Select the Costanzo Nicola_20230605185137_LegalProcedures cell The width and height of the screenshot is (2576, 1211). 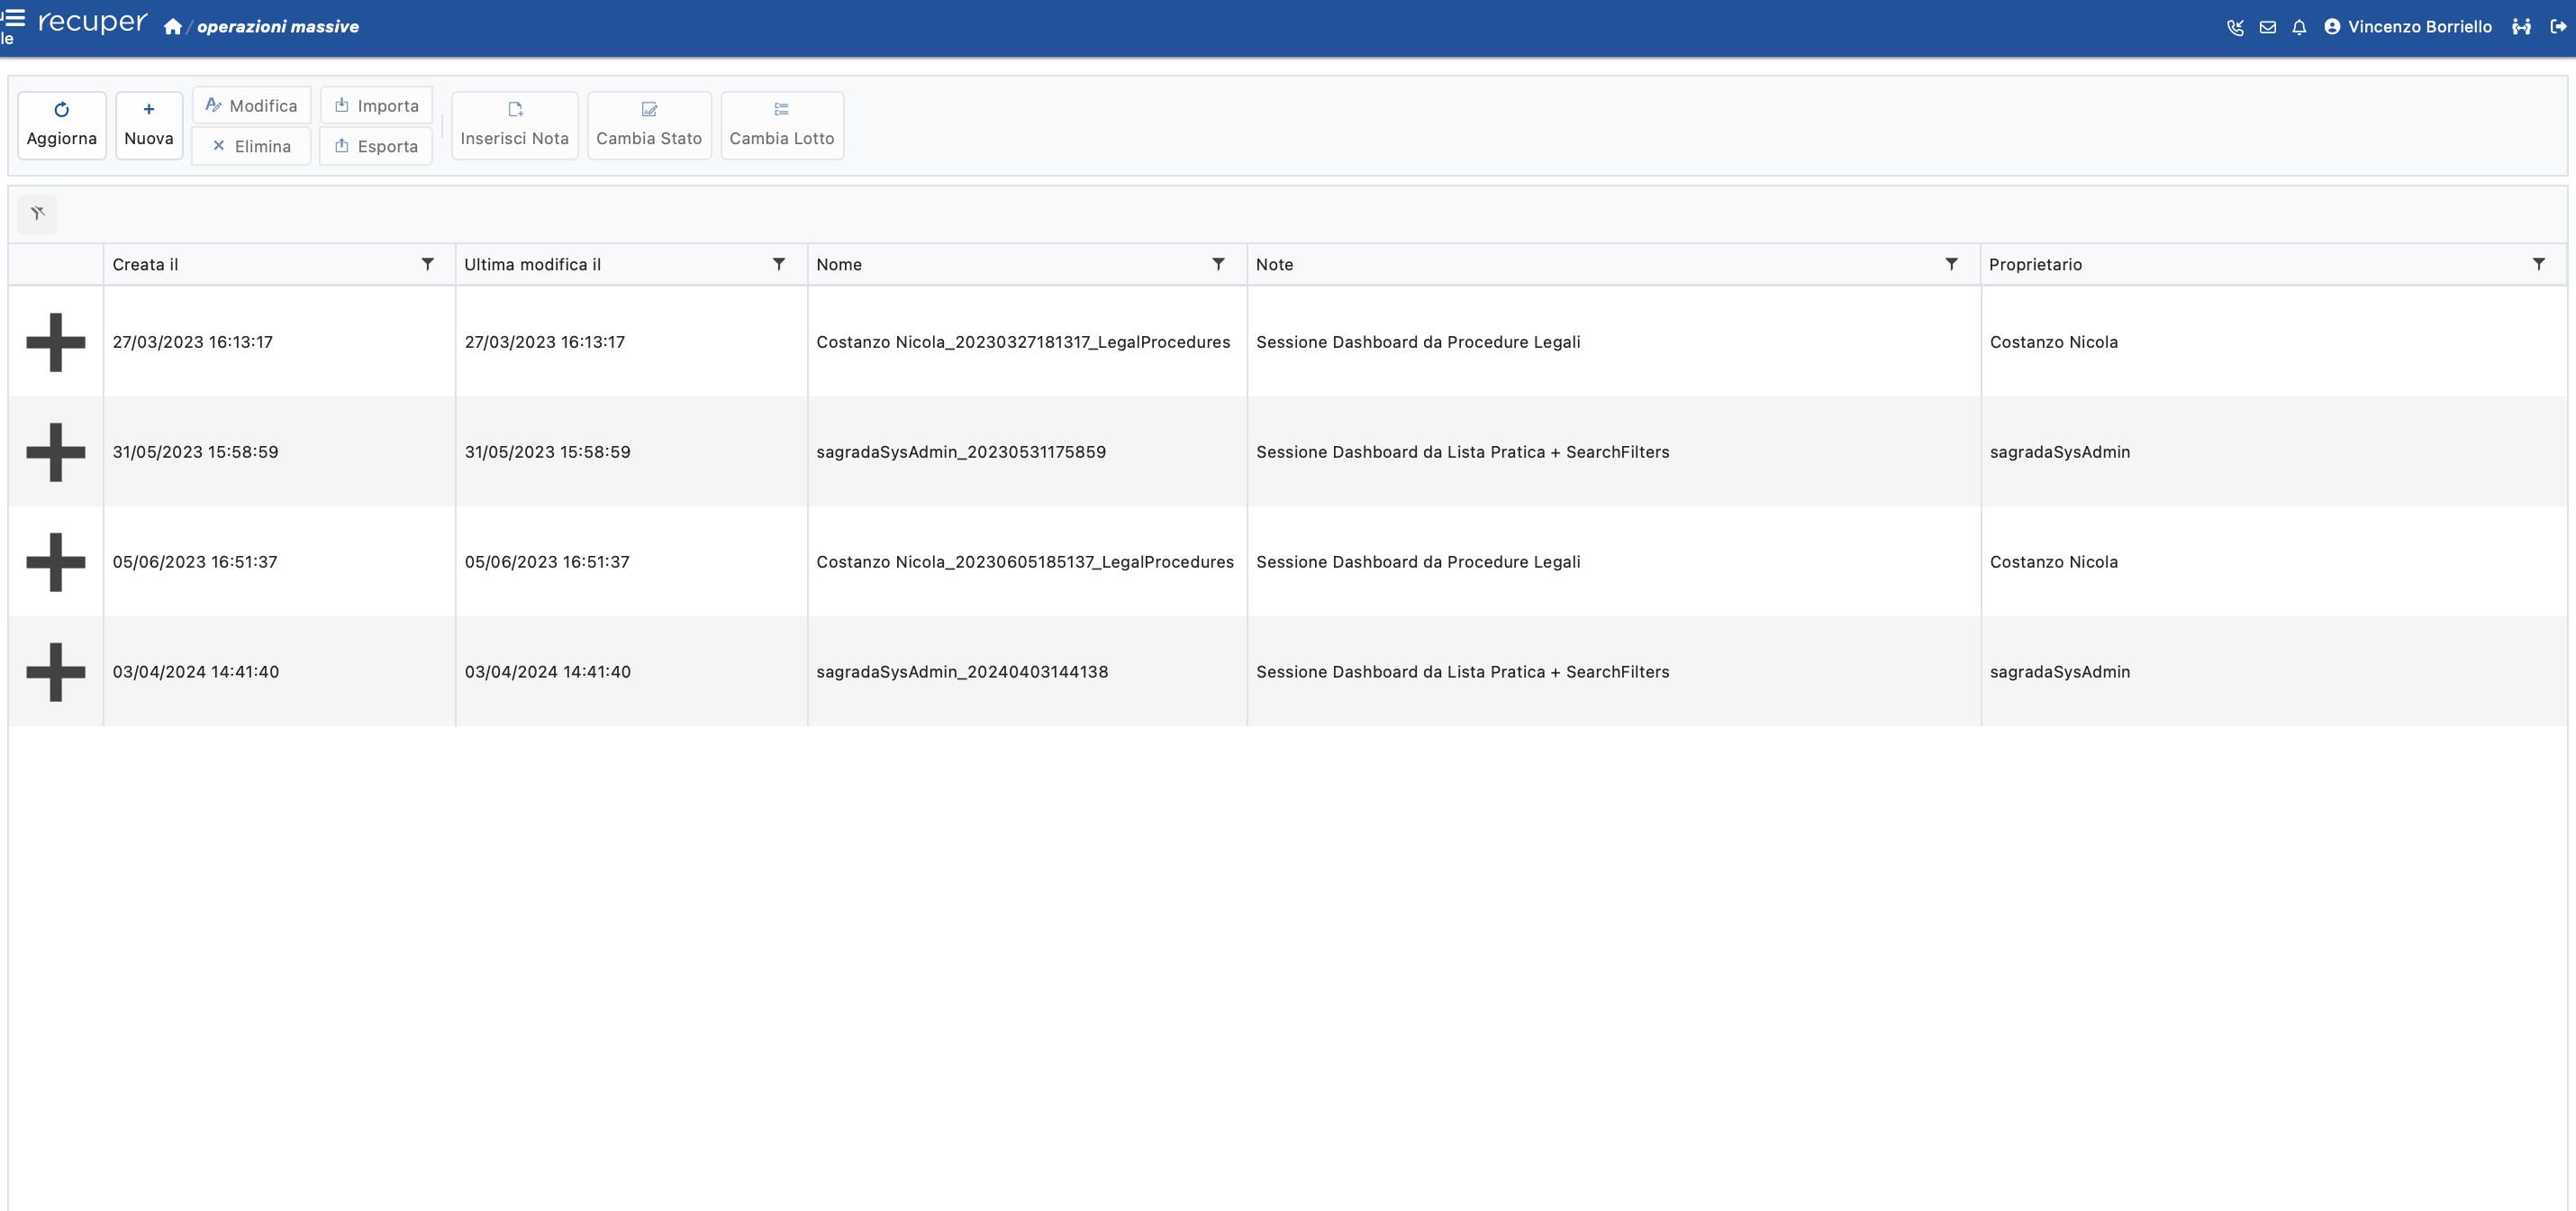pyautogui.click(x=1025, y=562)
